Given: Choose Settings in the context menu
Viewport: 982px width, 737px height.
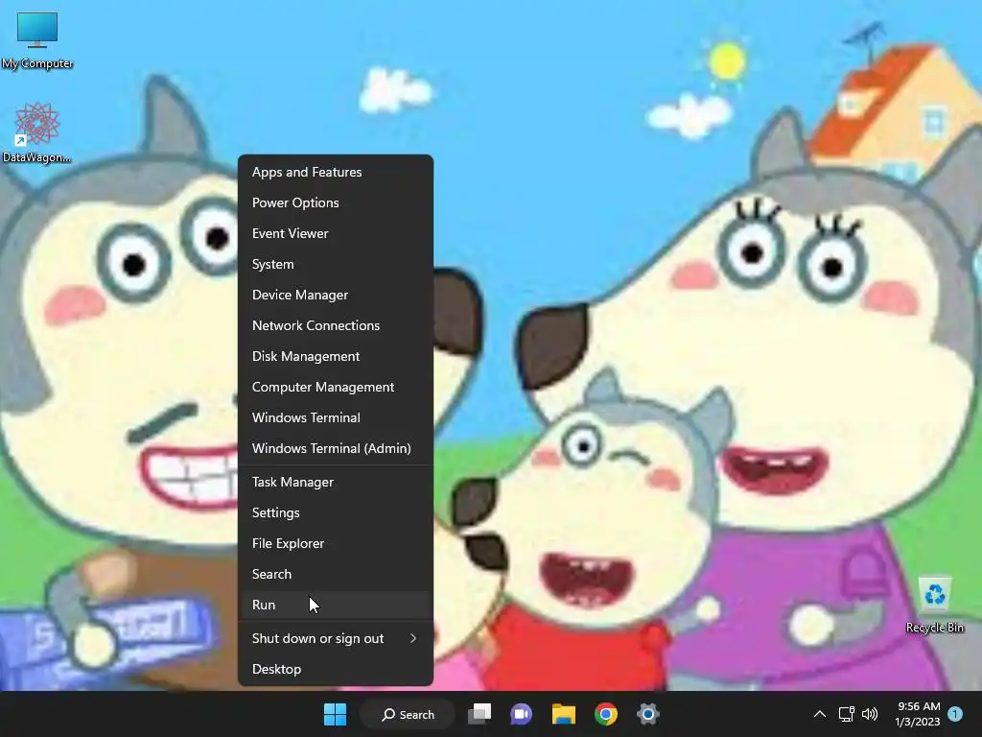Looking at the screenshot, I should [336, 512].
